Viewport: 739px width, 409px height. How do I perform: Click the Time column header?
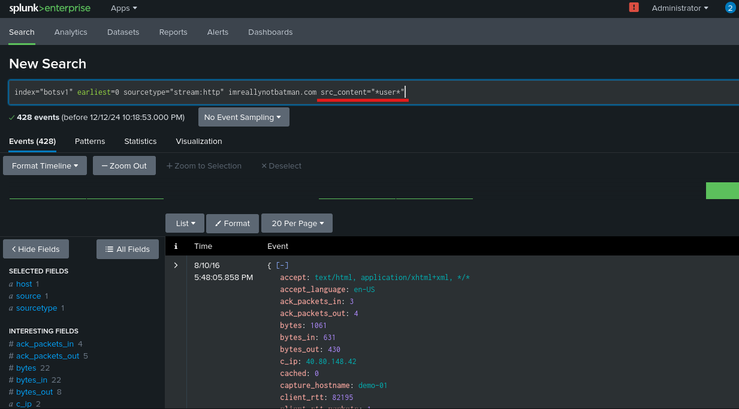203,246
